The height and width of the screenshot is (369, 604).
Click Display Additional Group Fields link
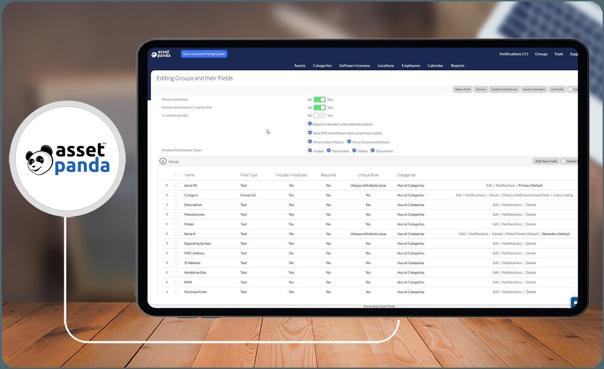[526, 195]
